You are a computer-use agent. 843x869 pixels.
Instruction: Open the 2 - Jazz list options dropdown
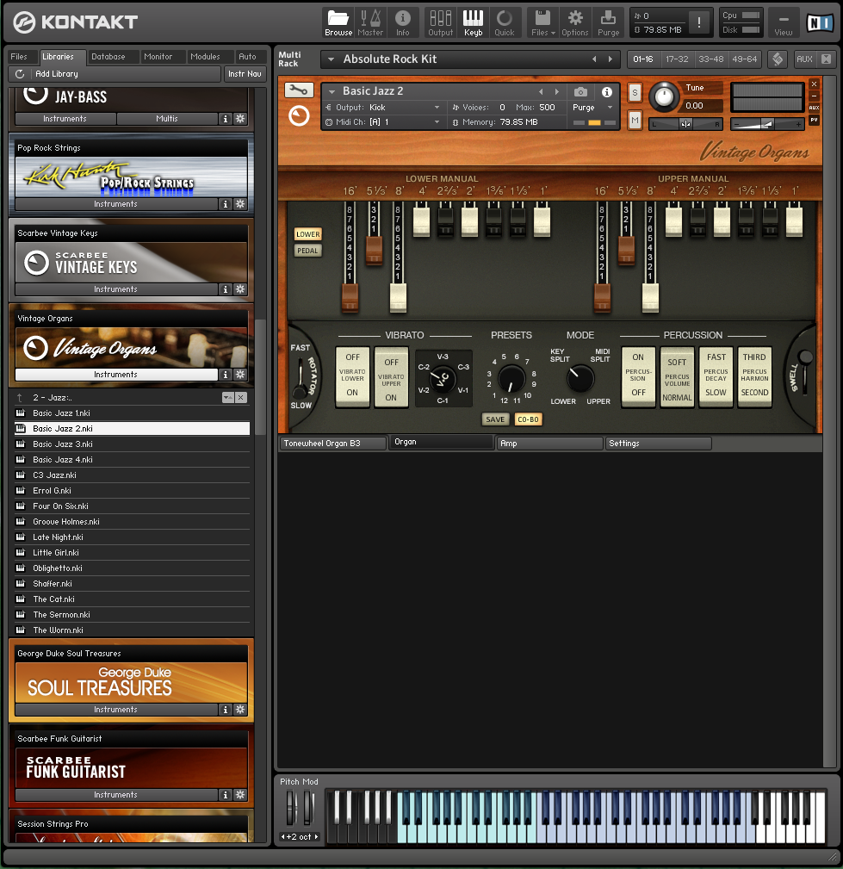tap(228, 397)
